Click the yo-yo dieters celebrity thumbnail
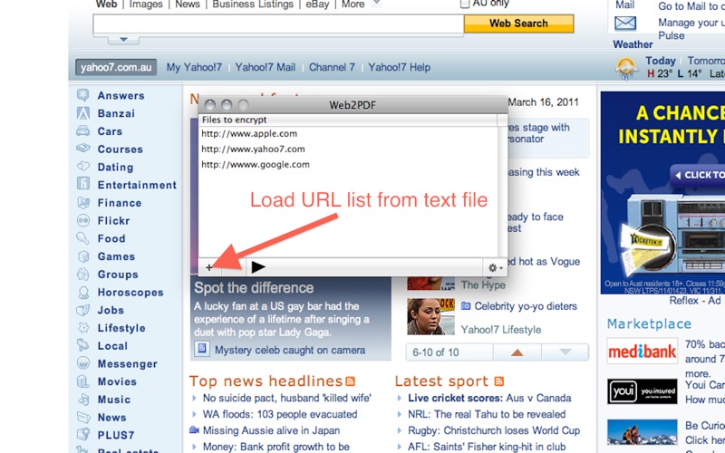Screen dimensions: 725x453 coord(430,316)
